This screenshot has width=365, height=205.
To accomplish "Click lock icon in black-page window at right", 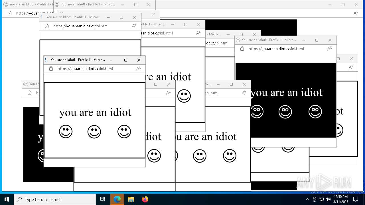I will 242,49.
